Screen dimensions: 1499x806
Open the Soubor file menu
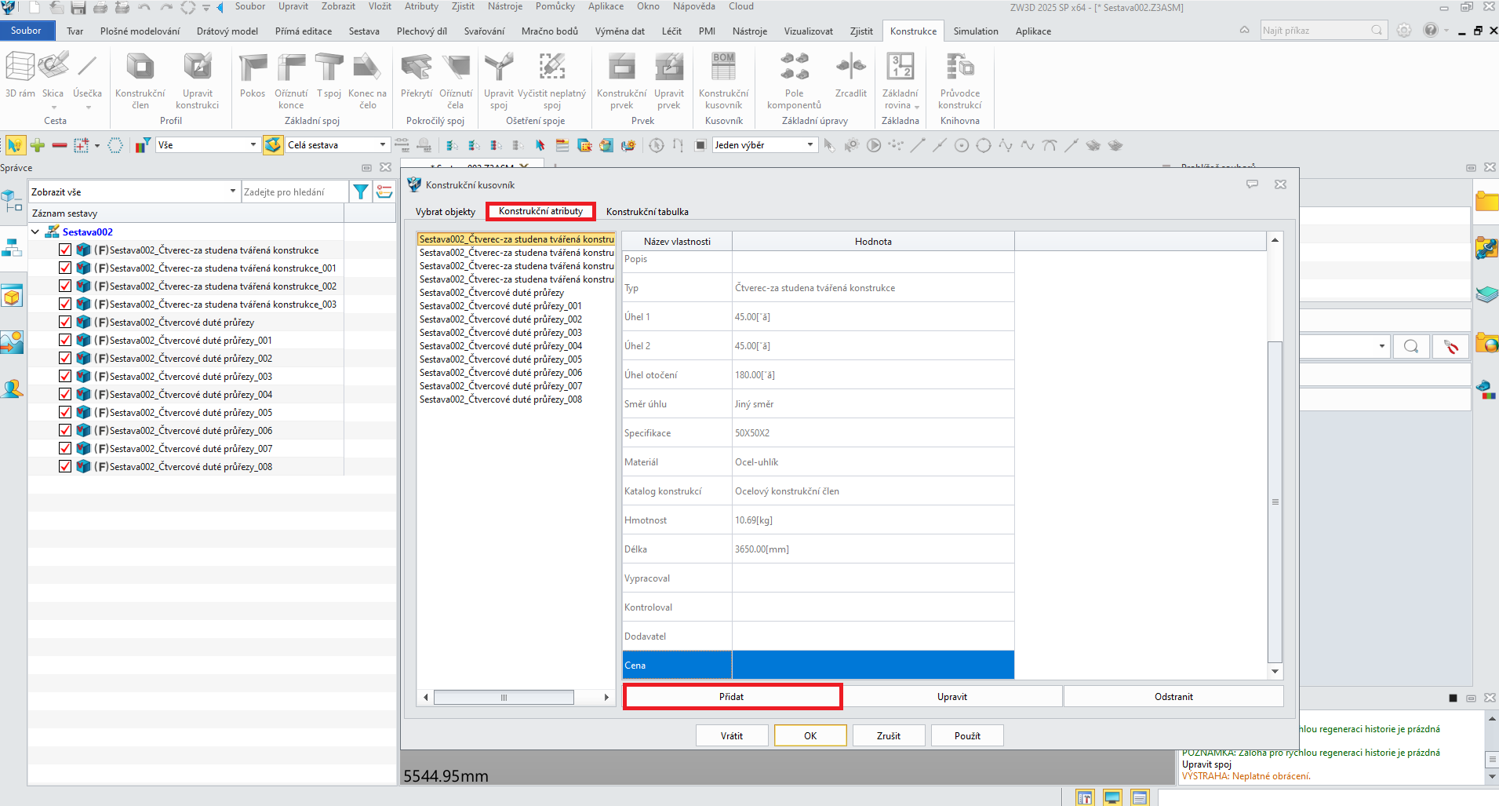(27, 31)
